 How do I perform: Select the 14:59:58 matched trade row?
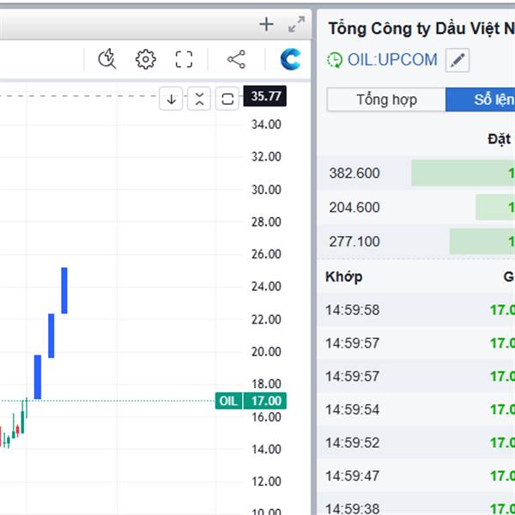click(x=416, y=310)
